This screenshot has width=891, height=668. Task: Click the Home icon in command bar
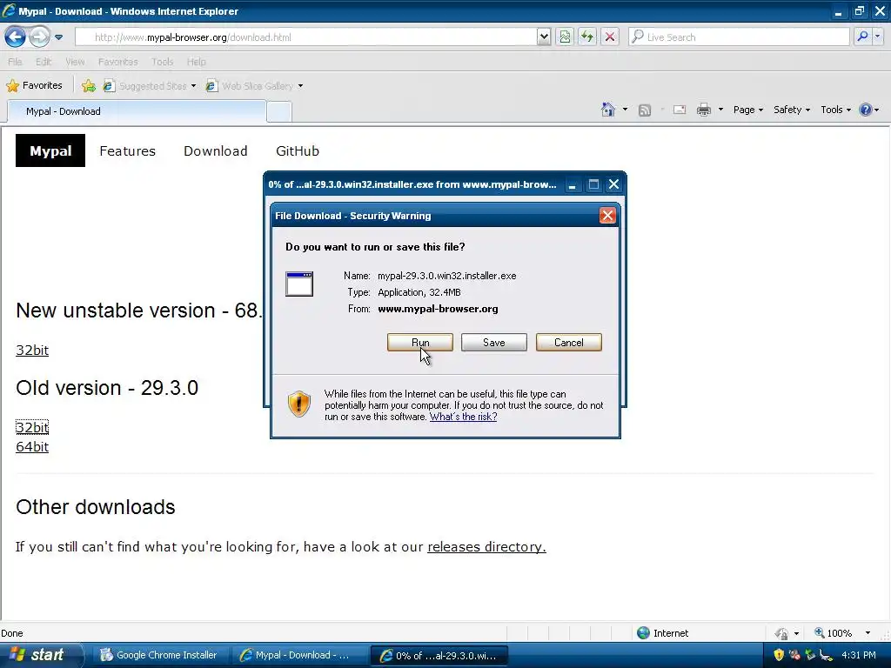coord(608,110)
